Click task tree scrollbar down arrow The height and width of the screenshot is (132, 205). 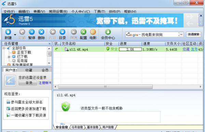click(x=49, y=63)
